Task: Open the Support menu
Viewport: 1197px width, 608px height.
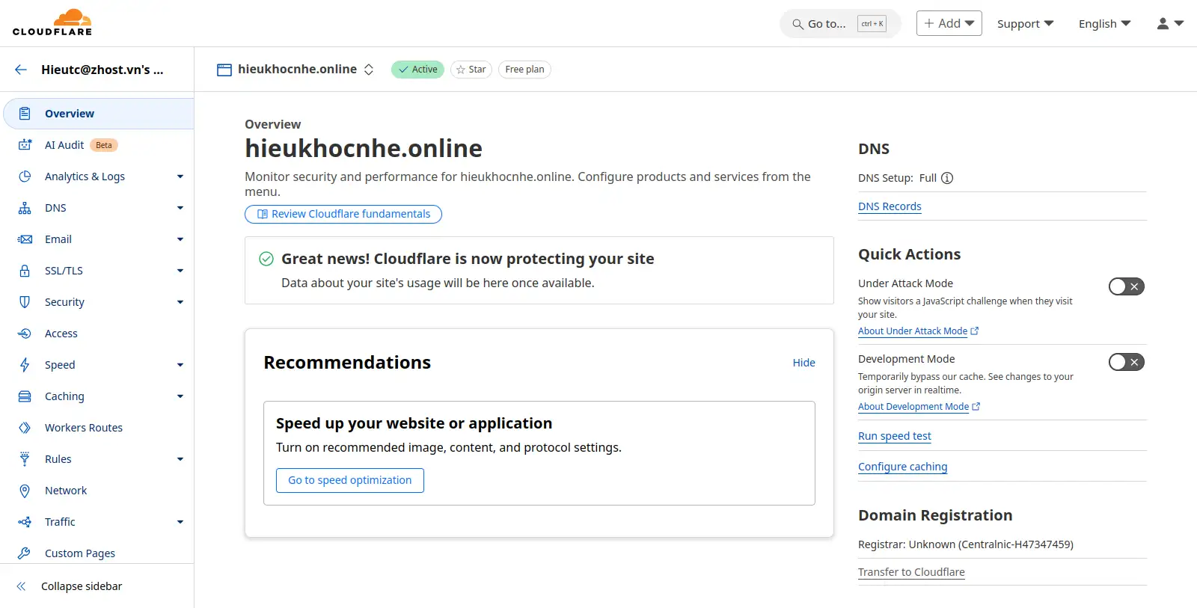Action: pyautogui.click(x=1025, y=24)
